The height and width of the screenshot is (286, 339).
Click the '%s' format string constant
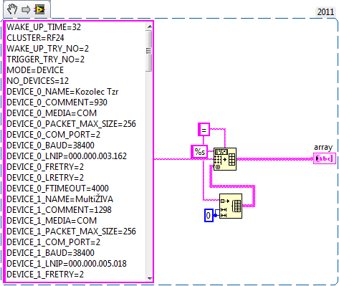[199, 152]
